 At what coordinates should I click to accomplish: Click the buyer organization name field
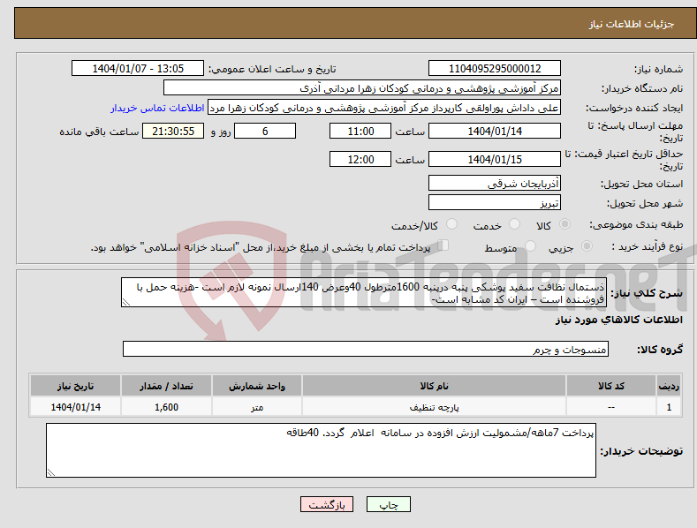click(362, 88)
